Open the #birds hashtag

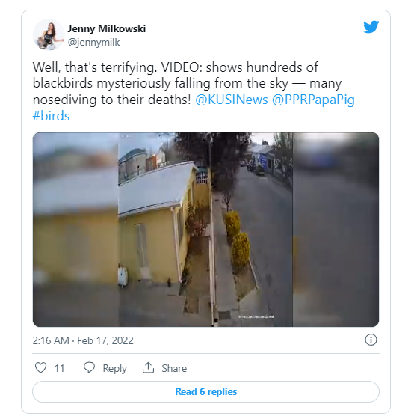(x=51, y=116)
